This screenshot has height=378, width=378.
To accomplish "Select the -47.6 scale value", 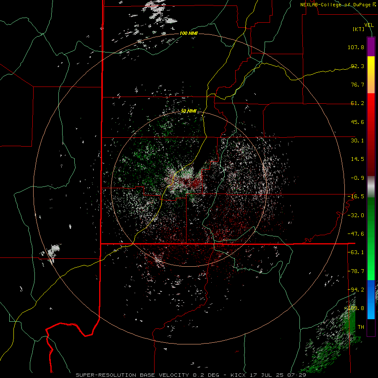I will coord(356,234).
